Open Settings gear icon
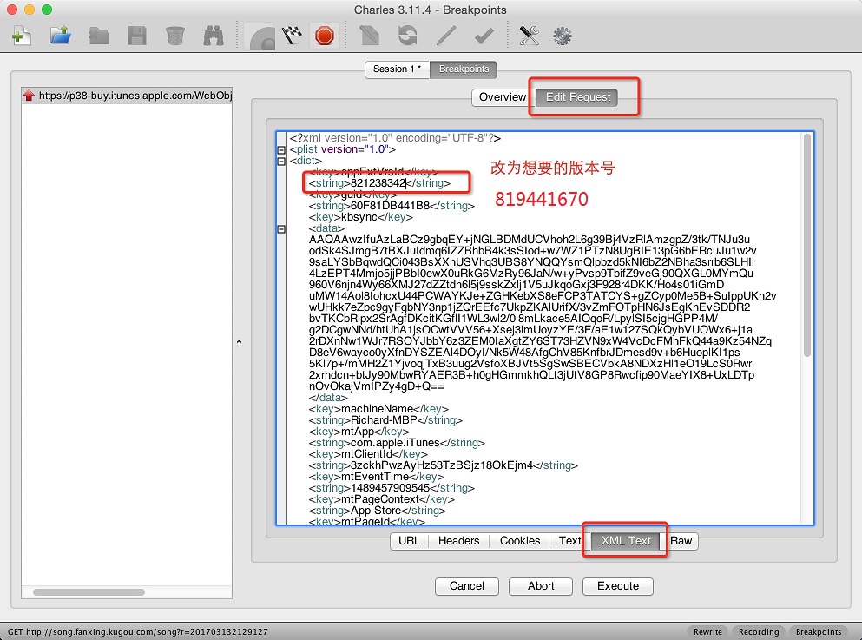 point(562,36)
